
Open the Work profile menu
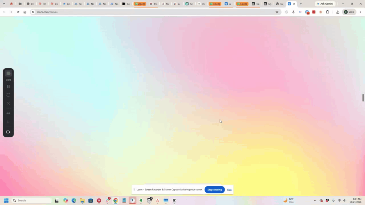point(349,12)
